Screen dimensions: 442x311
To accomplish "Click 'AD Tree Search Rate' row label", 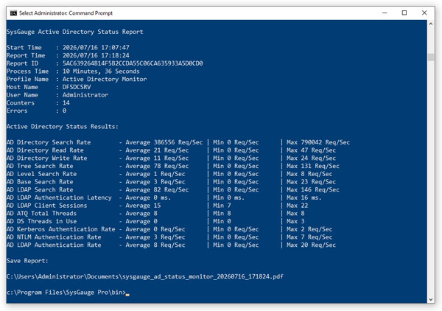I will 40,166.
